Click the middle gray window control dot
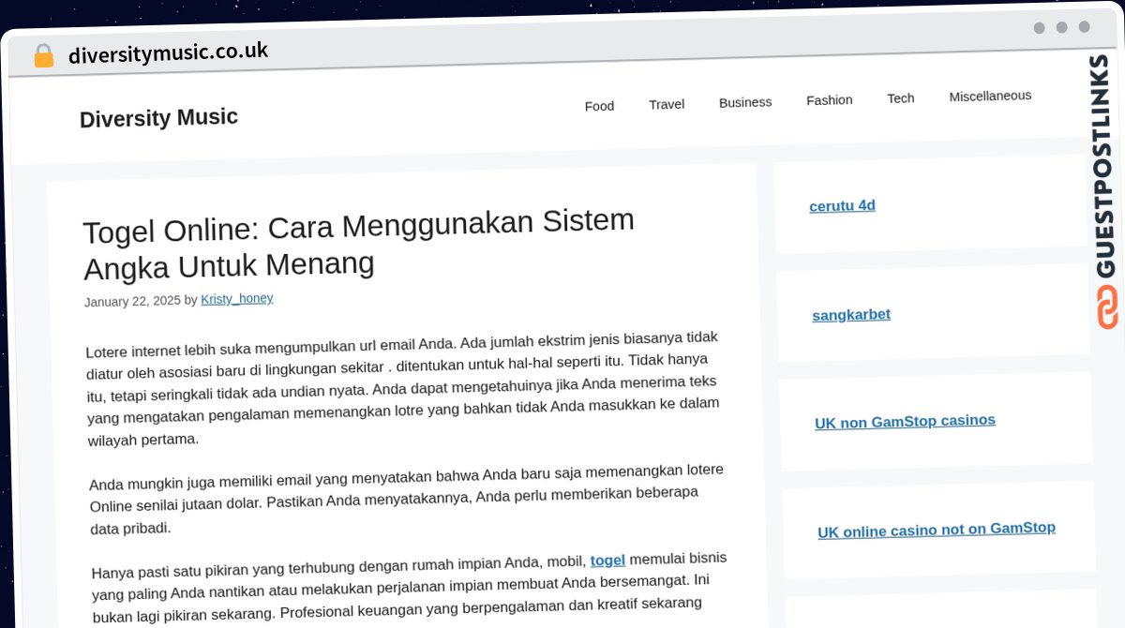The height and width of the screenshot is (628, 1125). coord(1061,27)
